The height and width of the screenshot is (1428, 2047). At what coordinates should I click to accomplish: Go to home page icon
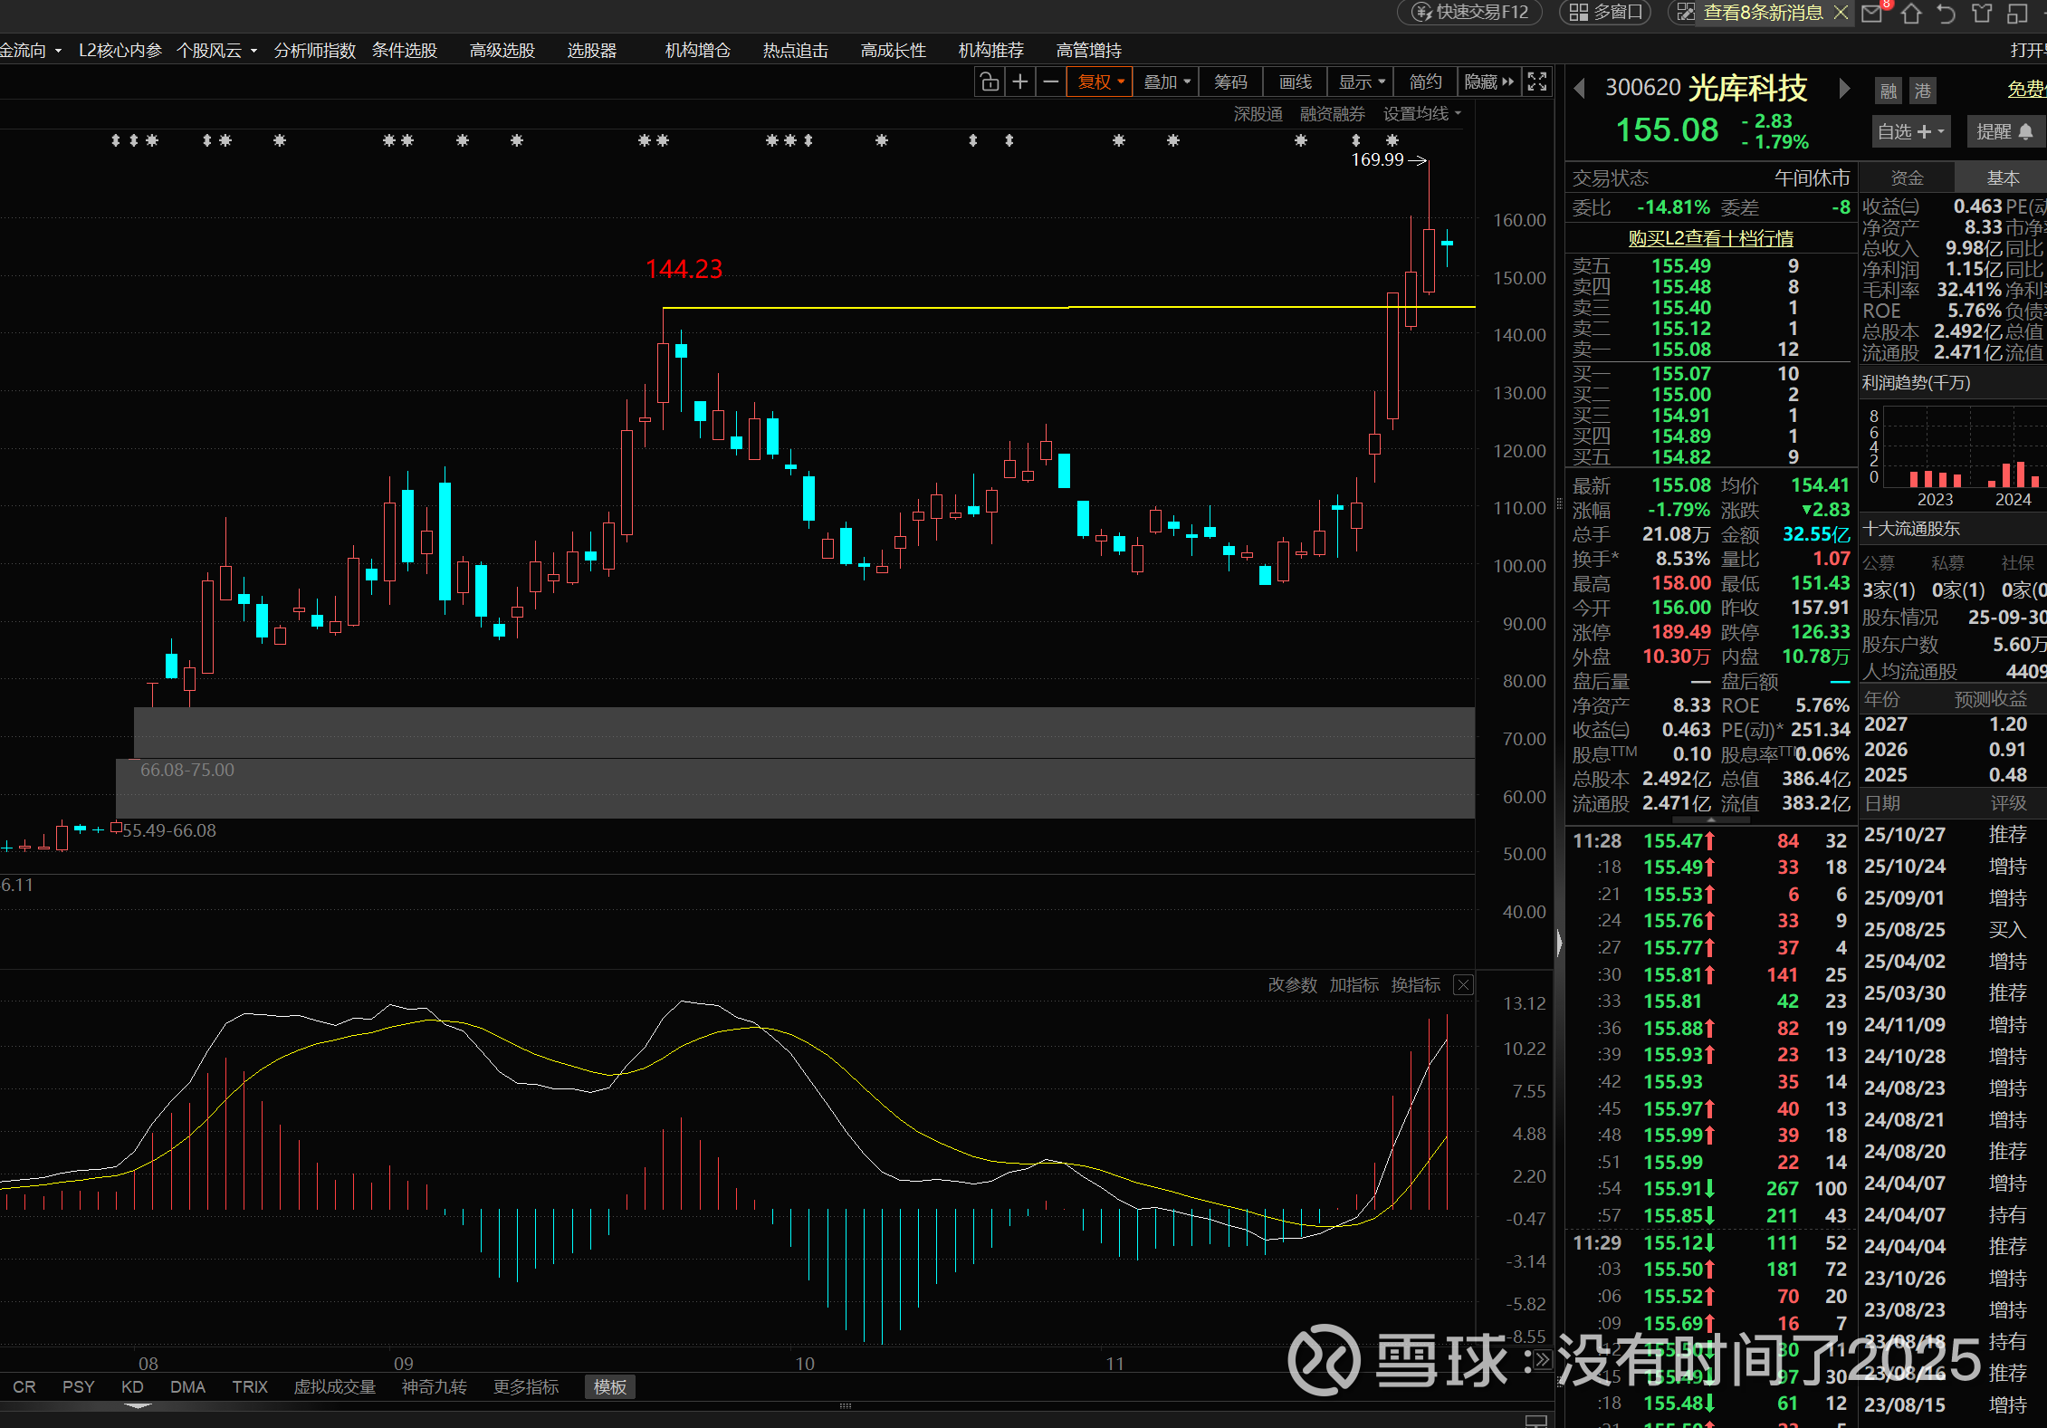1910,13
